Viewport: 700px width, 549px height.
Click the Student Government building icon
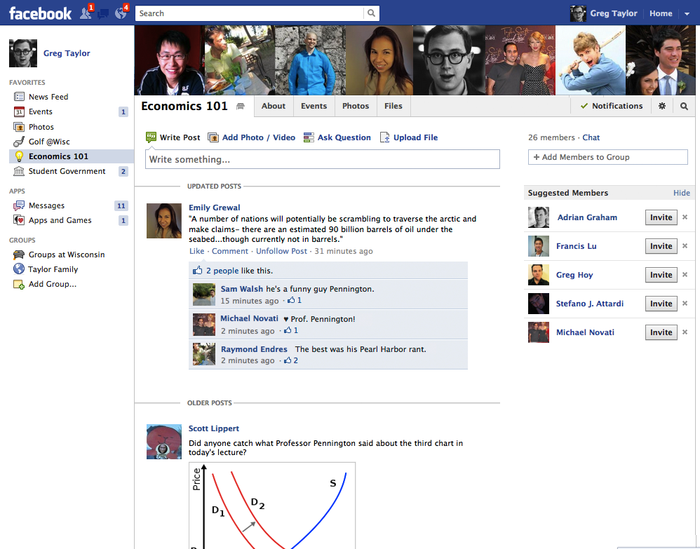pyautogui.click(x=19, y=171)
